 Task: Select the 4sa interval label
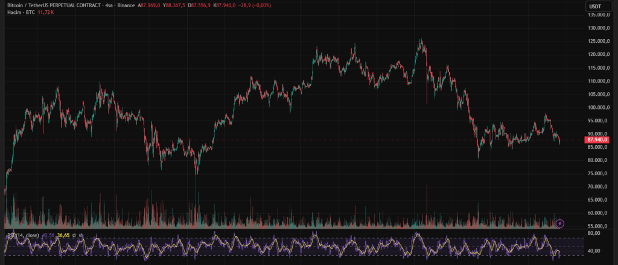click(108, 5)
